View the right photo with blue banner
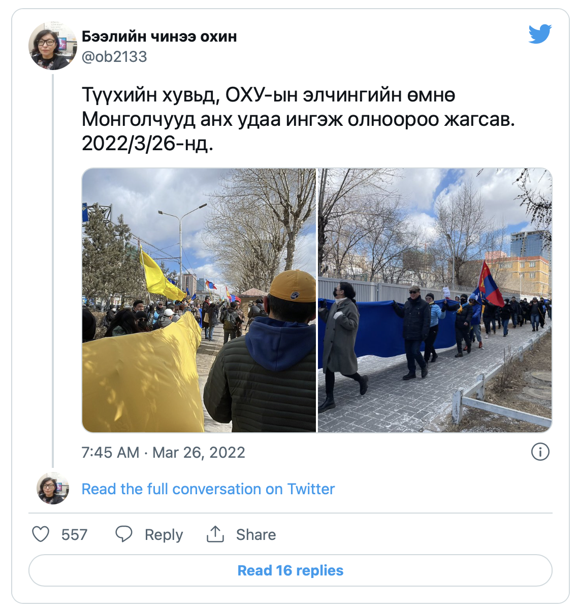Screen dimensions: 579x612 (435, 300)
